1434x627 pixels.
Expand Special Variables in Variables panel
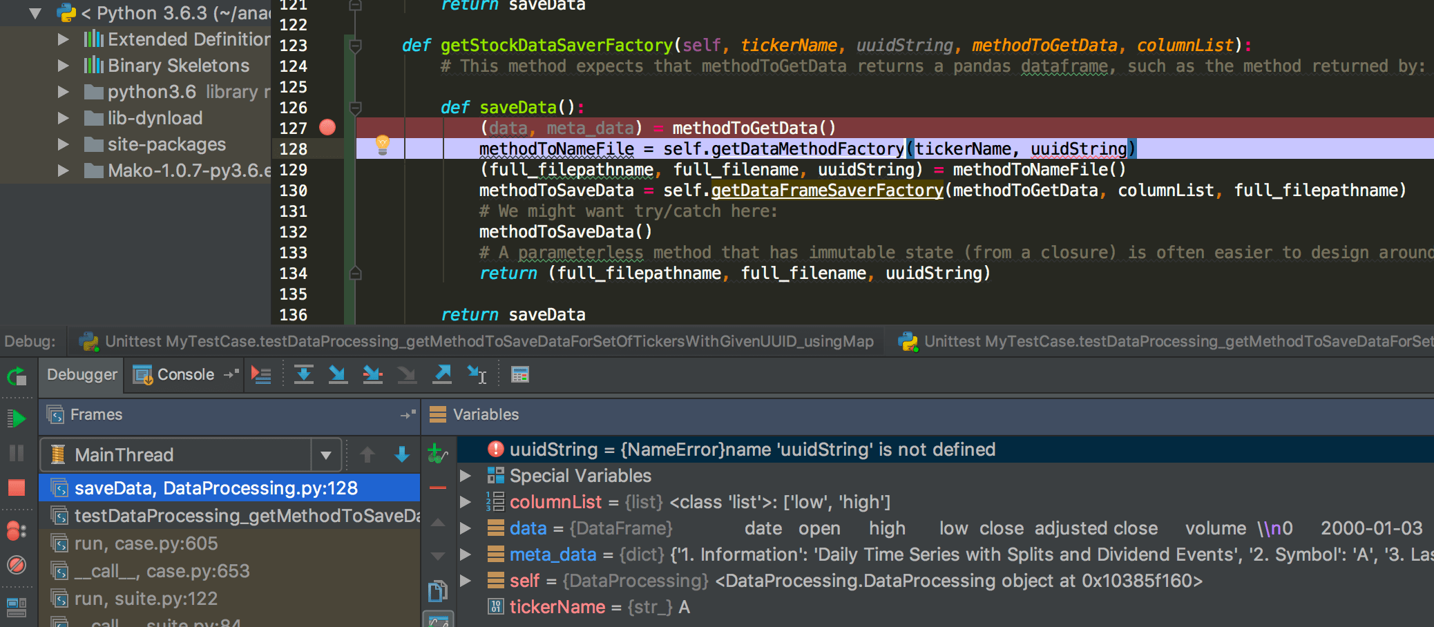pos(466,476)
